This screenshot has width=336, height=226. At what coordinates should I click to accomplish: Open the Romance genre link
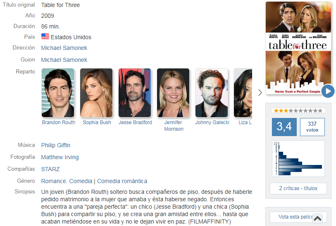tap(54, 181)
